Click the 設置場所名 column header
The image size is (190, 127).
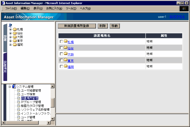pos(102,36)
